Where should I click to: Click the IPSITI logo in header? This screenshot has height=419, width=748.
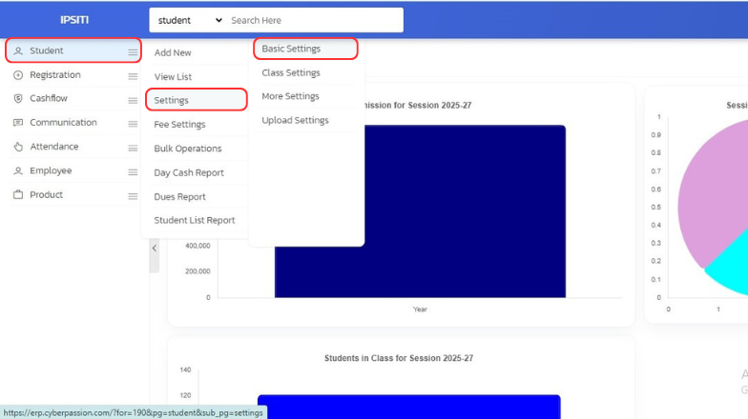(x=74, y=20)
